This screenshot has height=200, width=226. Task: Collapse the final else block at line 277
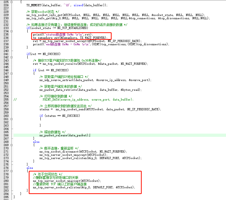click(11, 171)
